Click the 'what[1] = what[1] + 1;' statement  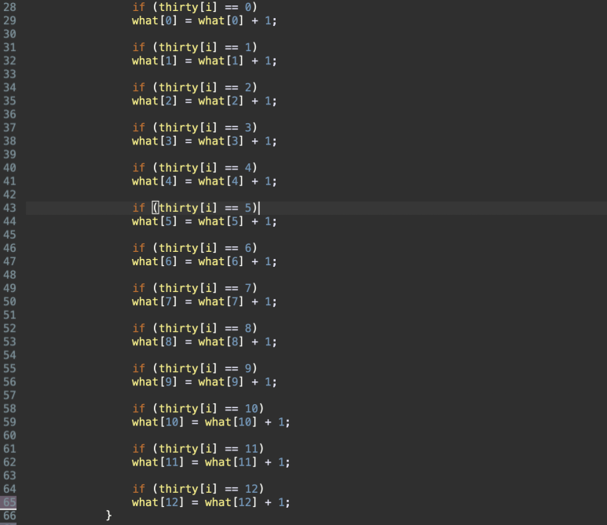204,60
